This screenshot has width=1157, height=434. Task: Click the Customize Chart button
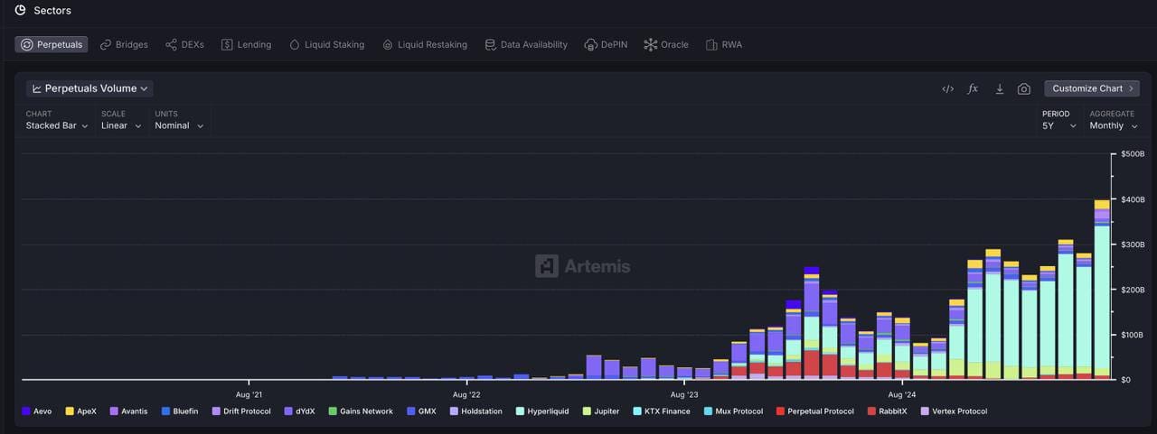click(x=1092, y=88)
